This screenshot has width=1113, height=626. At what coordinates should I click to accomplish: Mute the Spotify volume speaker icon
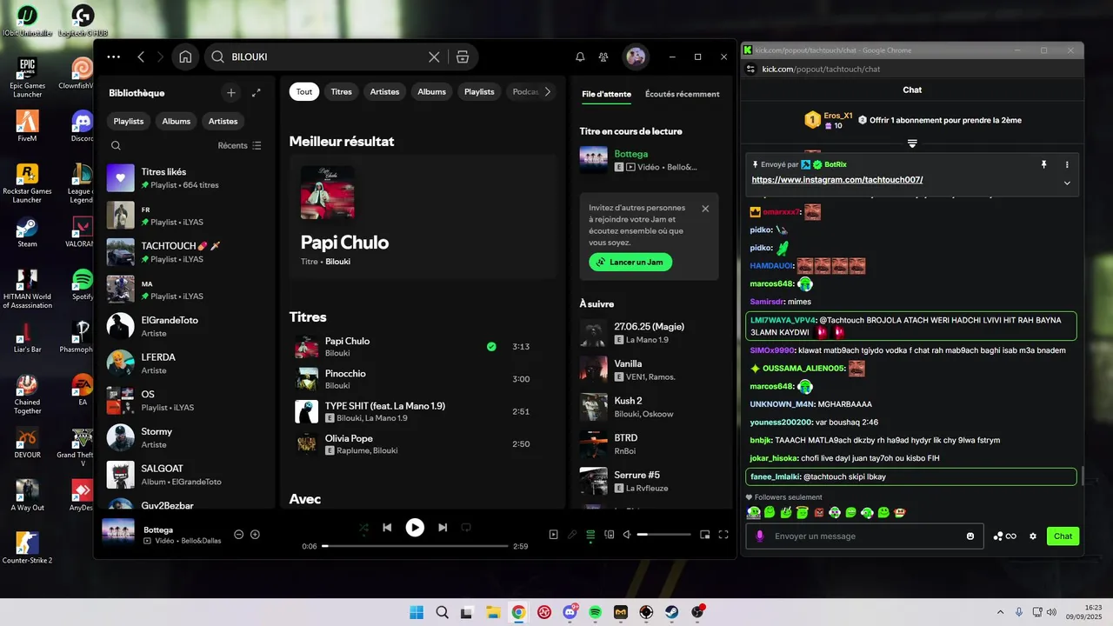tap(627, 535)
